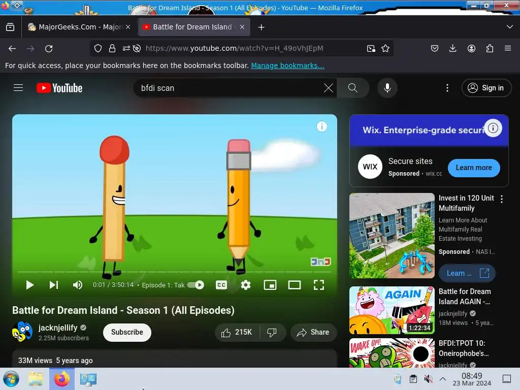Open BFDI:TPOT 10 video title

tap(464, 348)
